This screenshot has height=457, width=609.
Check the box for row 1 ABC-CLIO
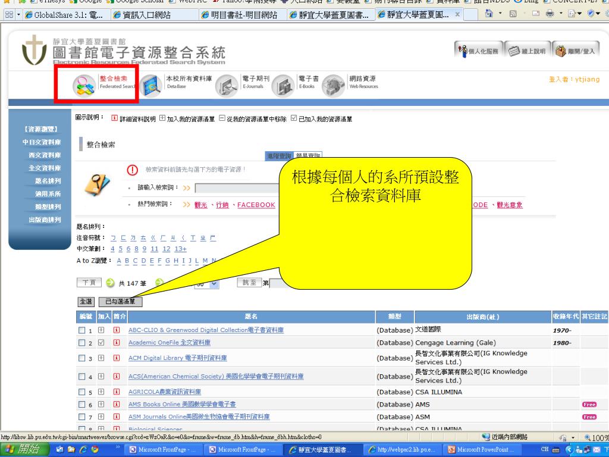pos(81,330)
